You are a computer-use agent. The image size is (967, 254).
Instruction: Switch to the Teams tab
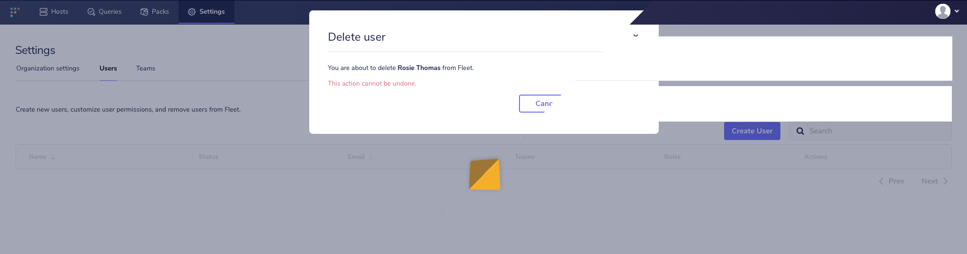click(145, 69)
